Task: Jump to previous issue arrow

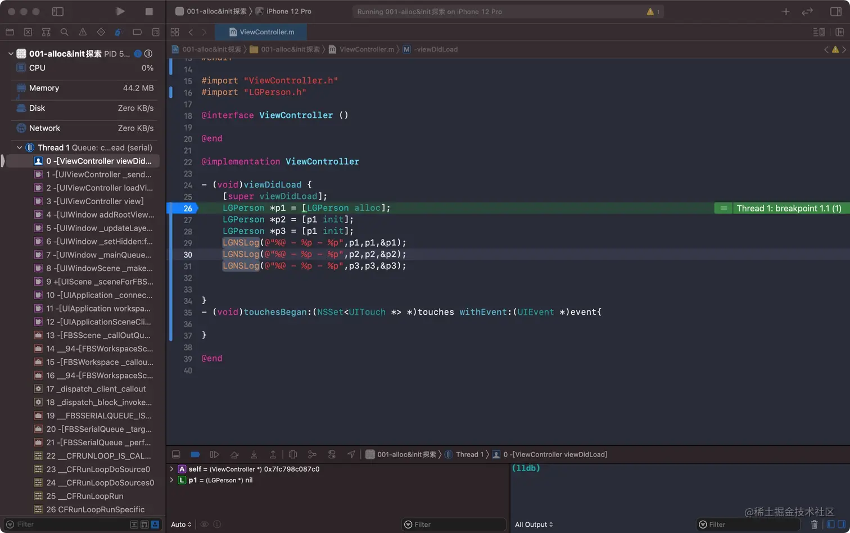Action: [826, 49]
